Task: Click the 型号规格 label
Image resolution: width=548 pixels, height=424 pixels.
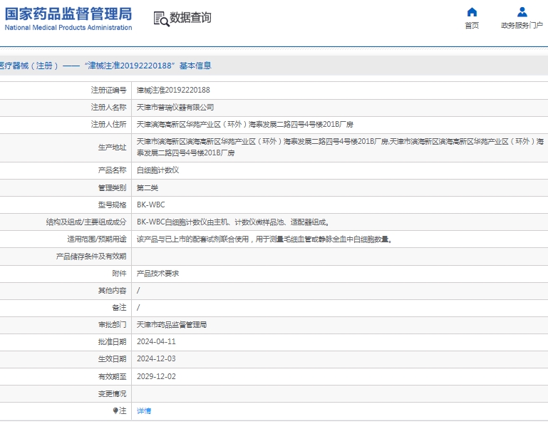Action: coord(112,205)
